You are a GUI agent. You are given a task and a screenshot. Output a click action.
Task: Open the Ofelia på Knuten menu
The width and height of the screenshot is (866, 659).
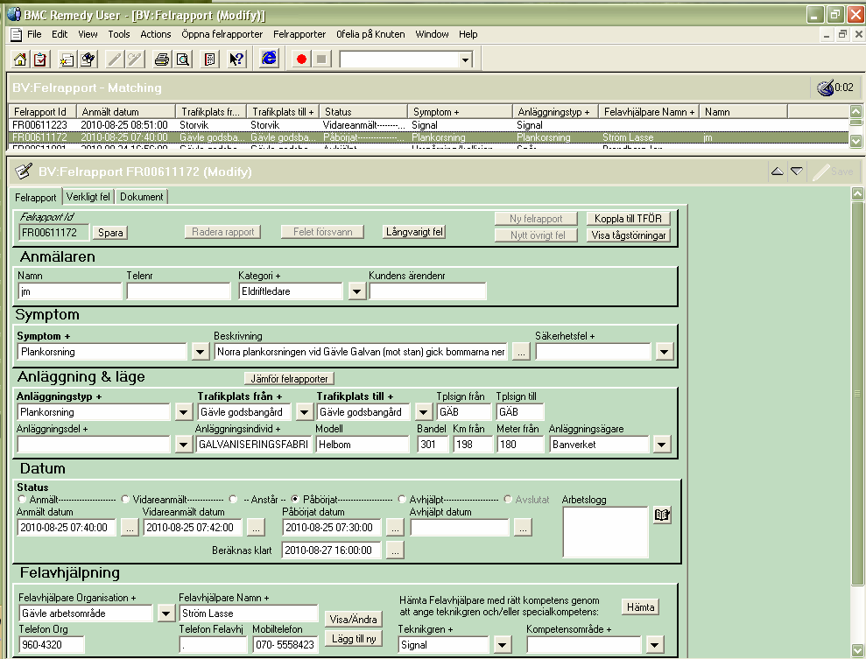click(x=370, y=34)
